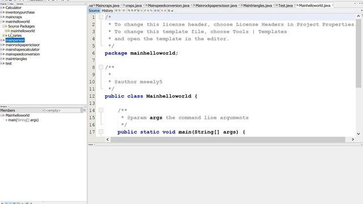363x204 pixels.
Task: Open the Mainrockpaperscissor.java tab
Action: (x=216, y=5)
